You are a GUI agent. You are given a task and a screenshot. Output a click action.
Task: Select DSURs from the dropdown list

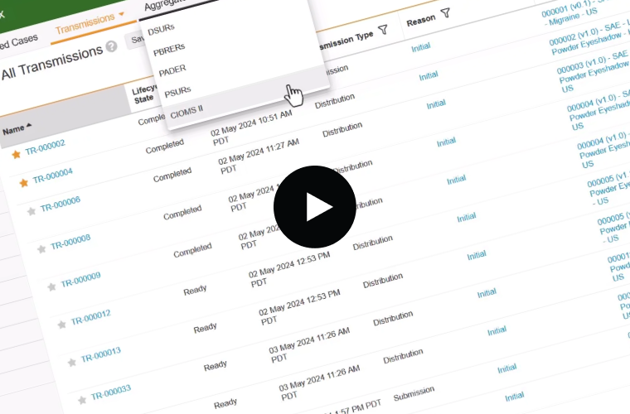click(x=161, y=31)
